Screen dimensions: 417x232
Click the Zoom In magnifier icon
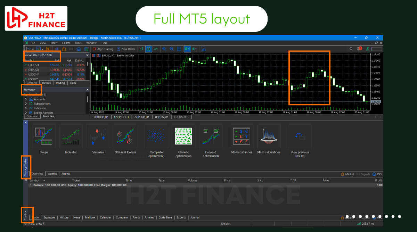(x=164, y=49)
